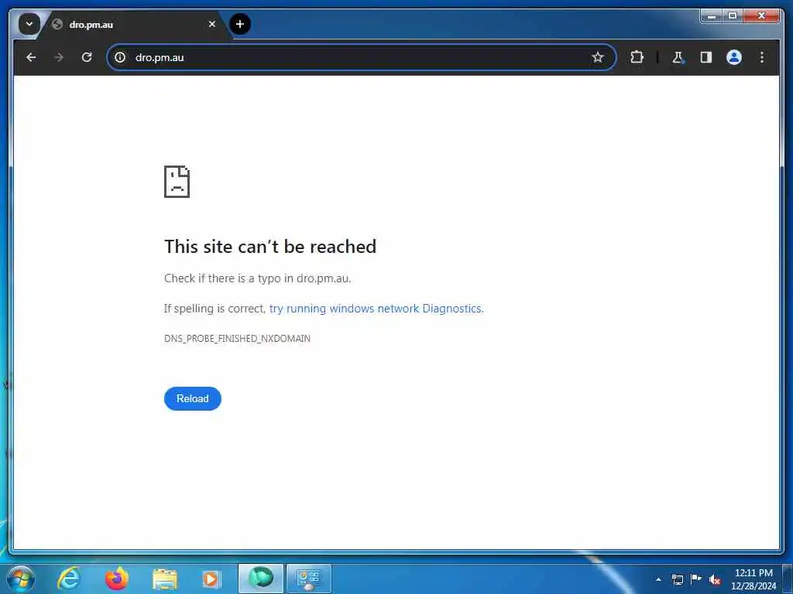Minimize the browser window
The image size is (793, 594).
712,16
